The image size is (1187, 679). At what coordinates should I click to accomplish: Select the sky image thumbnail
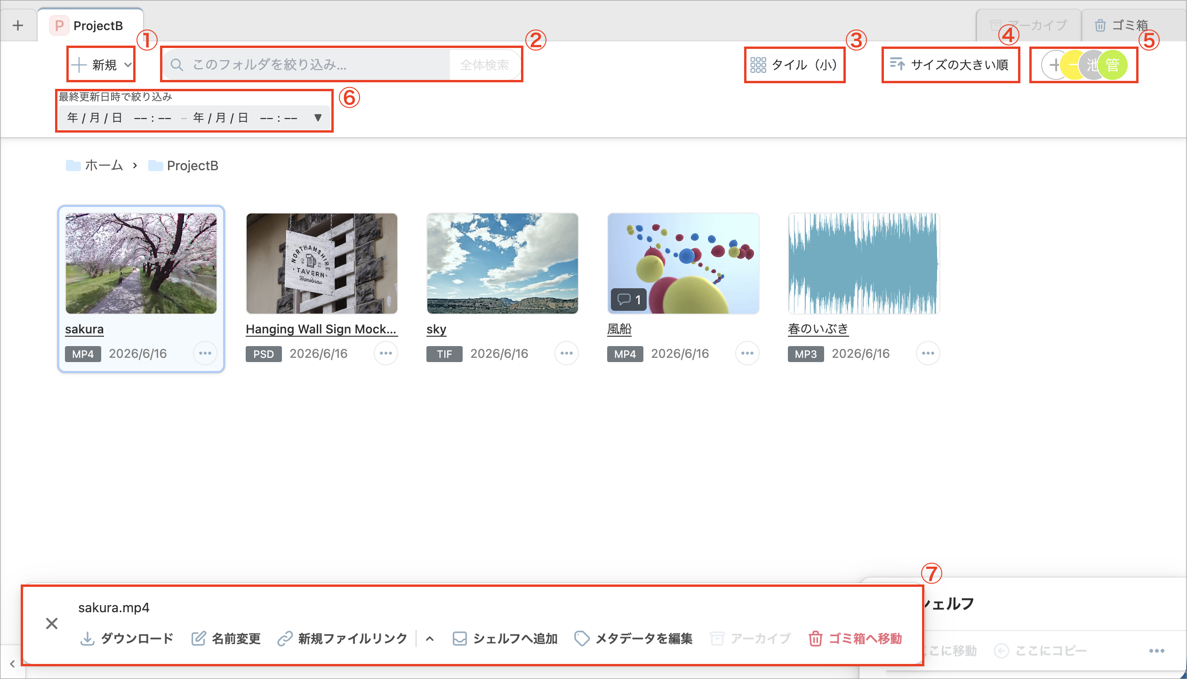[x=503, y=263]
